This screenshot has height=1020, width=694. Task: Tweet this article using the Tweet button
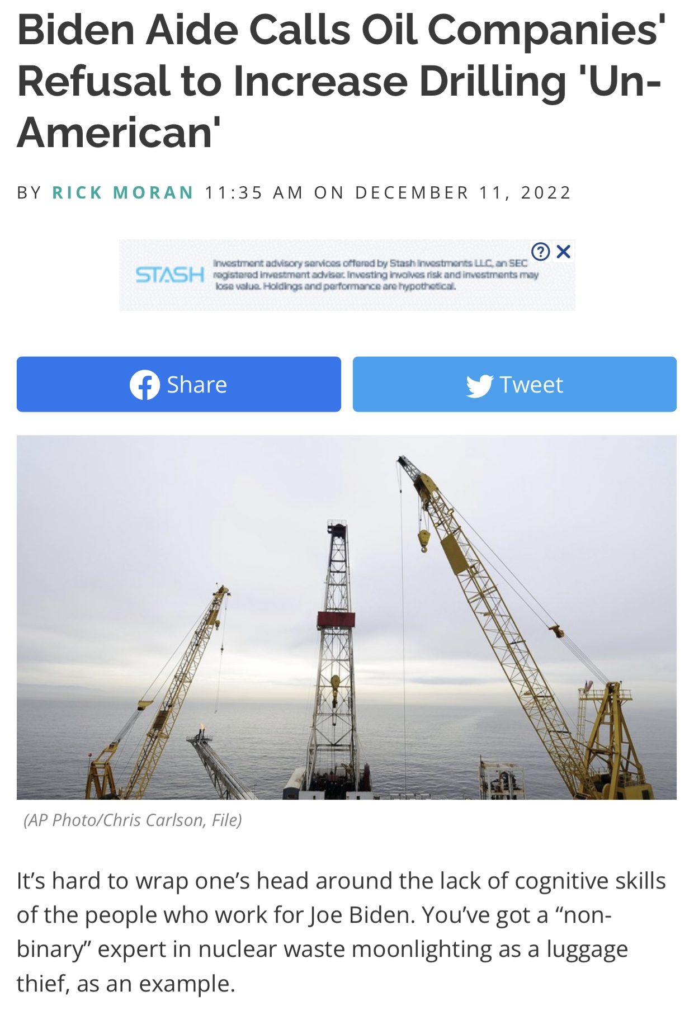(x=514, y=384)
